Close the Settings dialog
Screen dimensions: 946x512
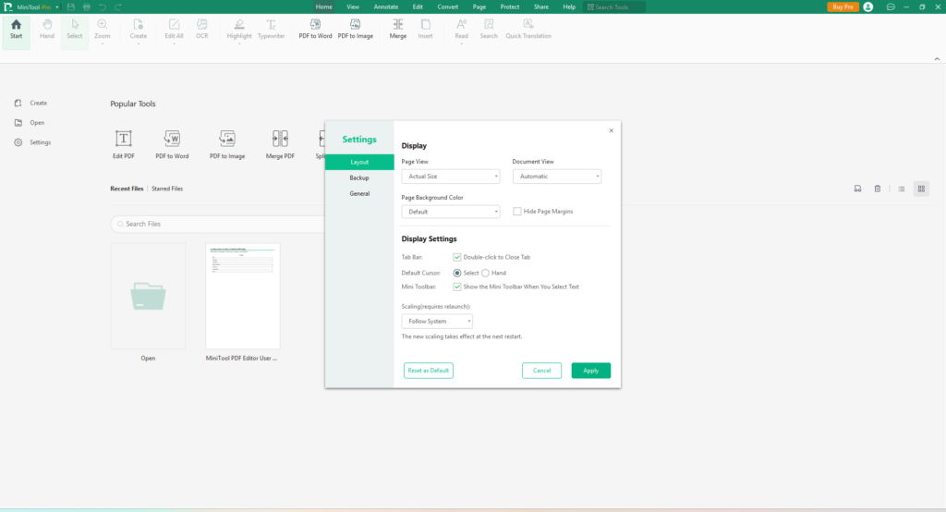612,130
